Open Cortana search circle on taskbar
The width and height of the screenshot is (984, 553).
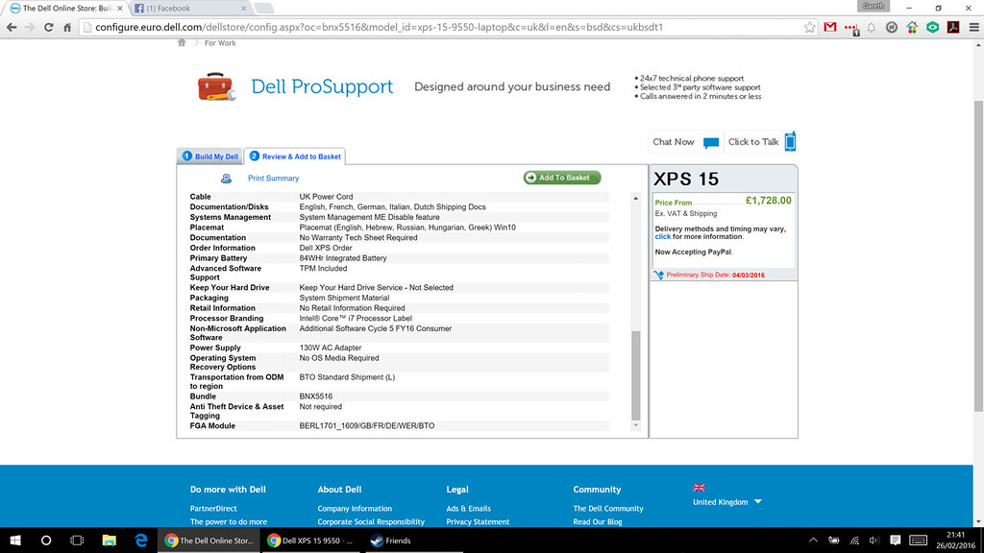(x=46, y=541)
